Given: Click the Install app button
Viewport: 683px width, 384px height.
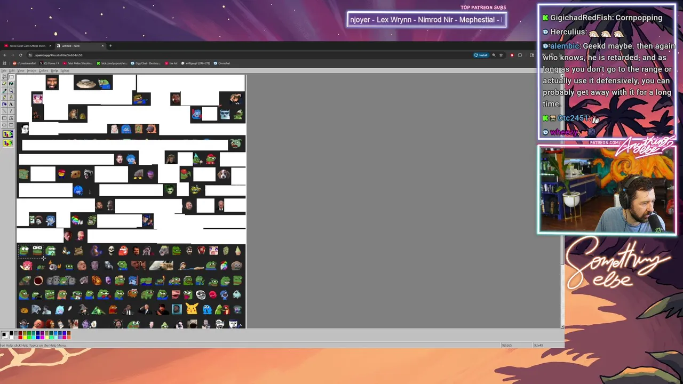Looking at the screenshot, I should pyautogui.click(x=481, y=55).
